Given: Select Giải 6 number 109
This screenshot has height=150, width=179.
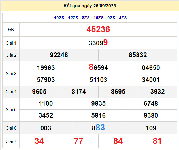Looking at the screenshot, I should 151,128.
